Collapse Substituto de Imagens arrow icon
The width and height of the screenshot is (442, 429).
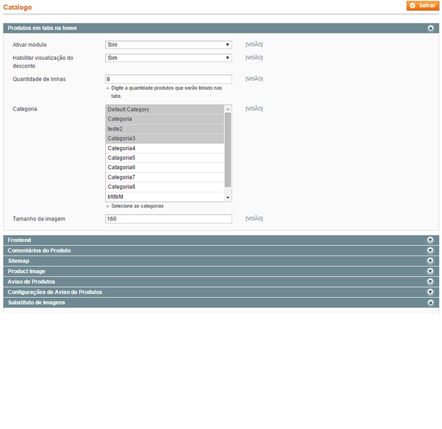(431, 303)
